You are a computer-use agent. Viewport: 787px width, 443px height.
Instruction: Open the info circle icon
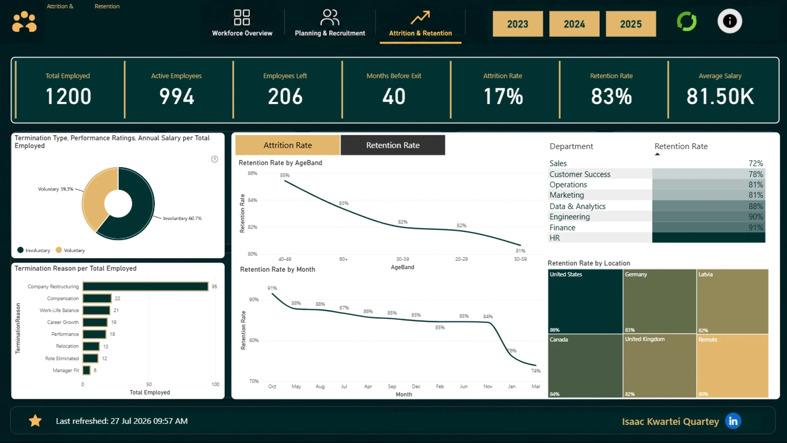coord(730,21)
